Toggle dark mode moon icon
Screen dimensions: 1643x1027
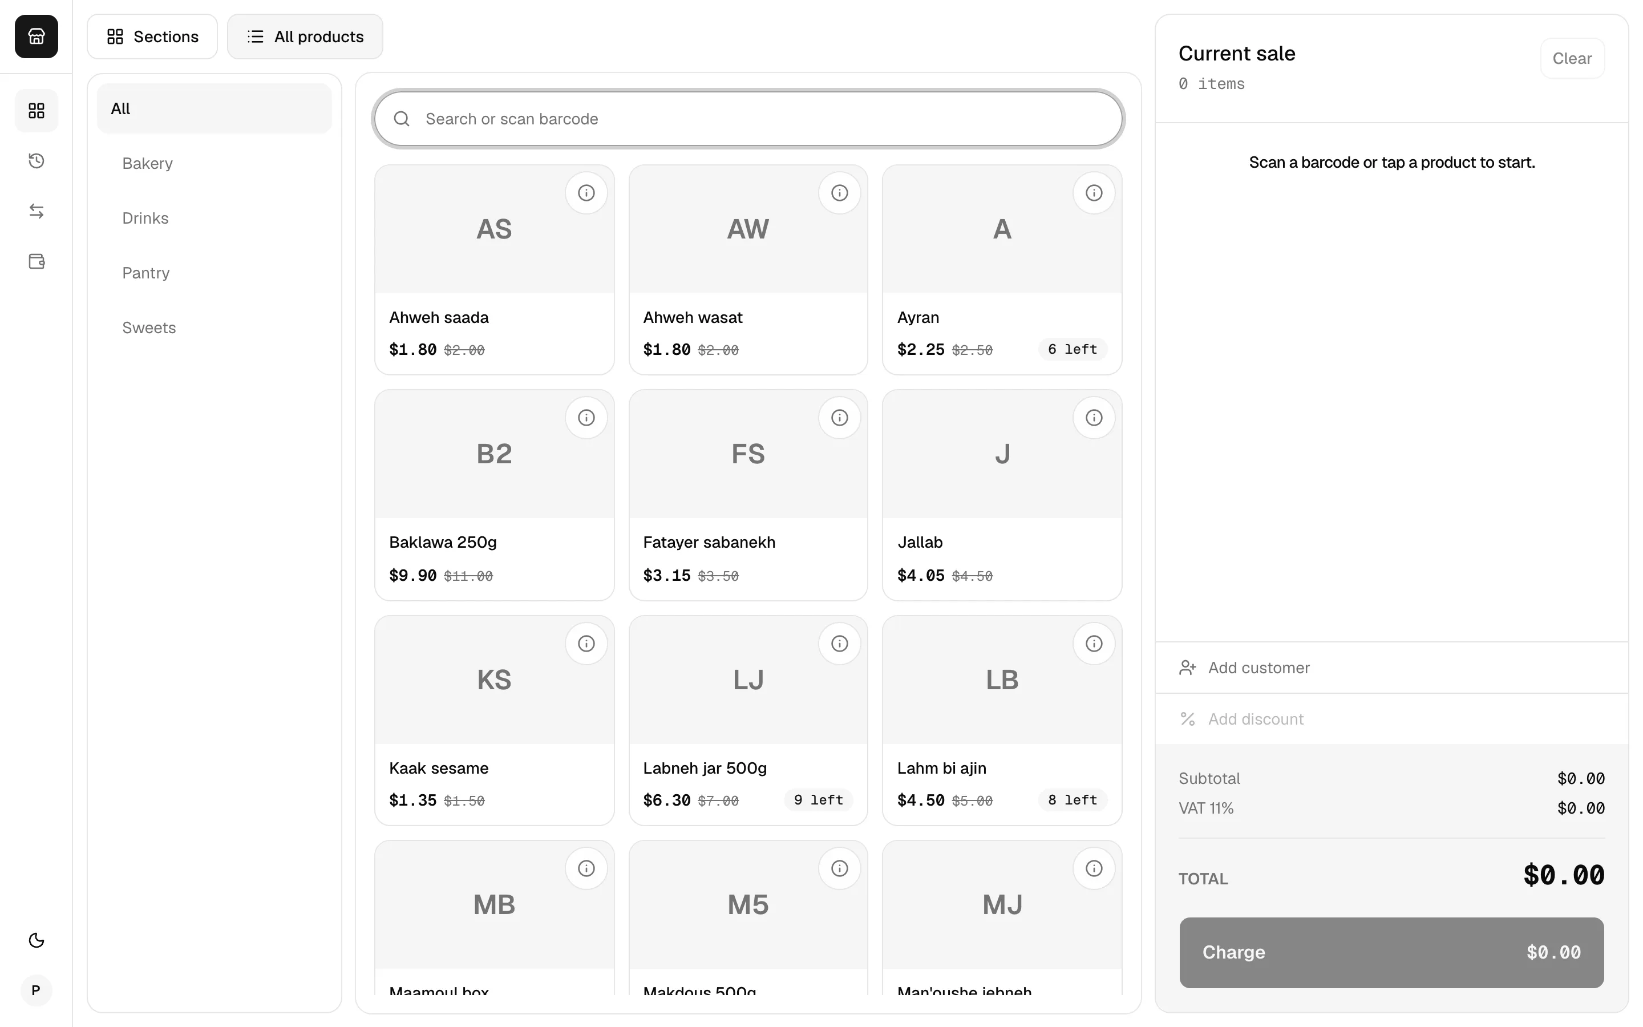coord(36,940)
